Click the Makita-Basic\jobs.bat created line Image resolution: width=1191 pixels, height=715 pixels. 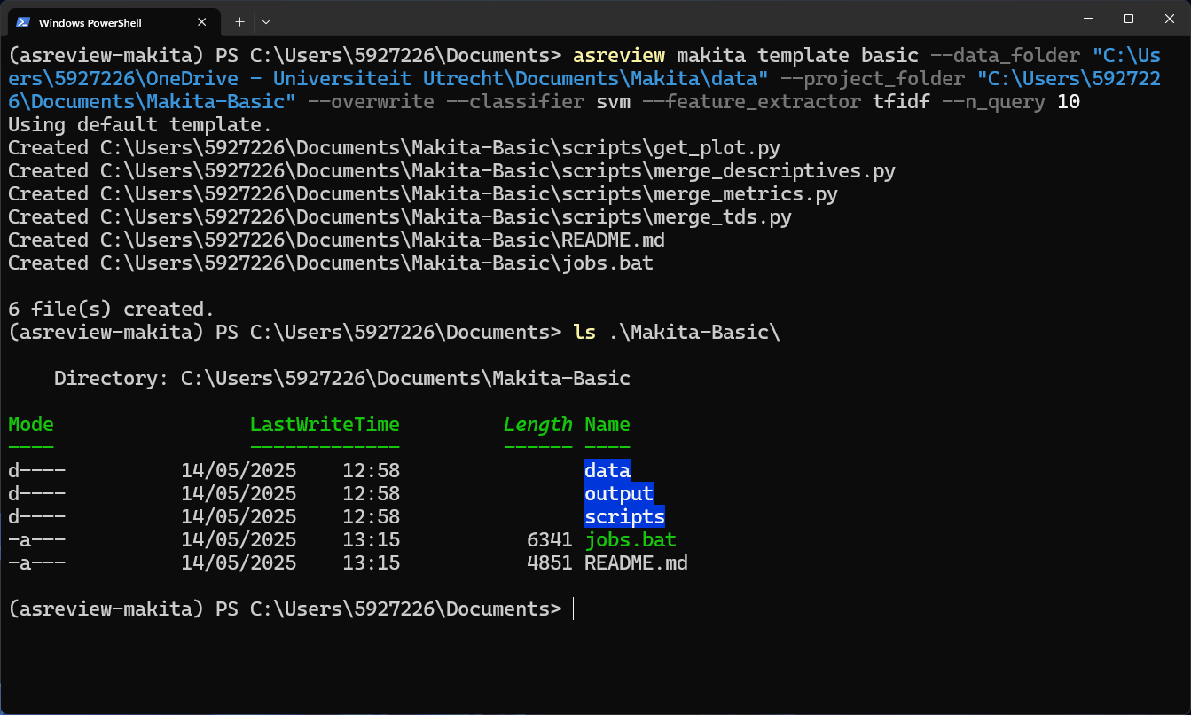pyautogui.click(x=331, y=263)
